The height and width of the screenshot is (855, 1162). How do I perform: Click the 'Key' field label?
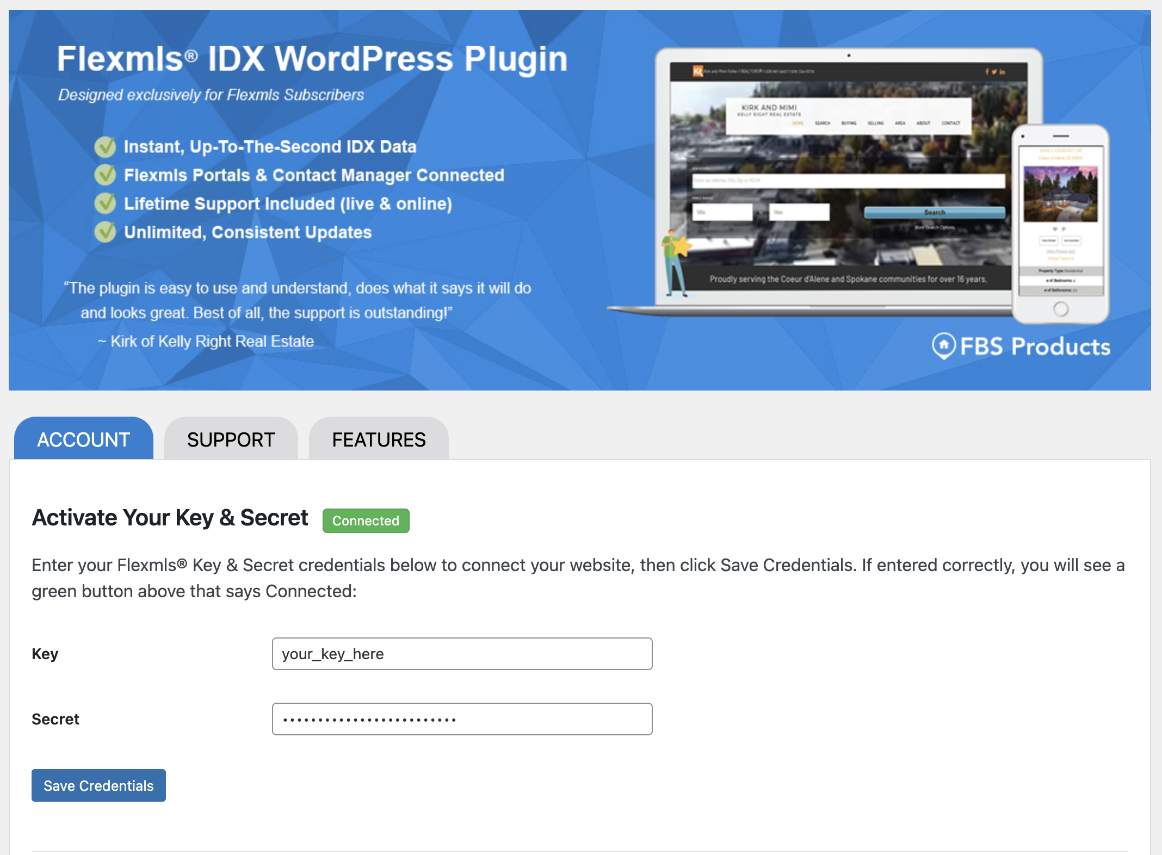pyautogui.click(x=45, y=654)
